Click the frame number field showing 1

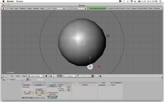40,79
